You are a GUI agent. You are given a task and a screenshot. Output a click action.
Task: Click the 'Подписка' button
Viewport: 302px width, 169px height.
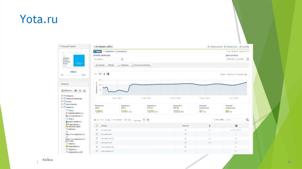click(x=123, y=65)
